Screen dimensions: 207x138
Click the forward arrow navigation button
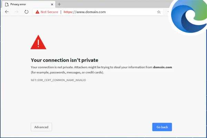[x=17, y=12]
